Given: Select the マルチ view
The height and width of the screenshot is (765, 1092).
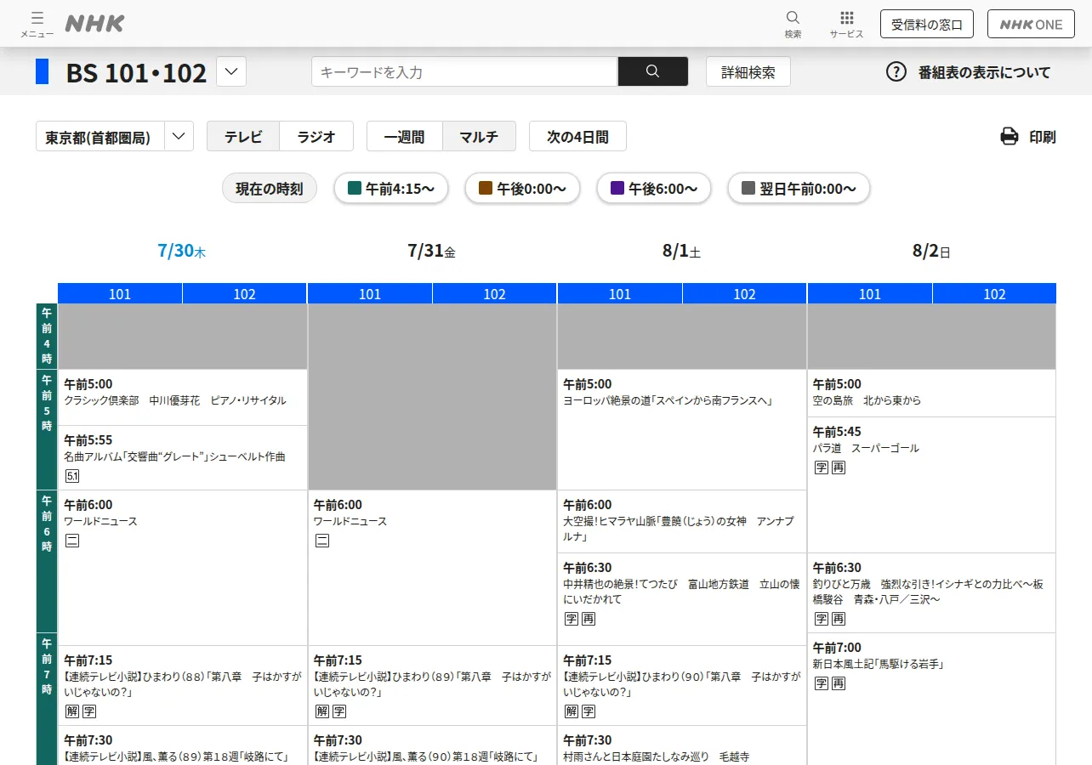Looking at the screenshot, I should 479,136.
